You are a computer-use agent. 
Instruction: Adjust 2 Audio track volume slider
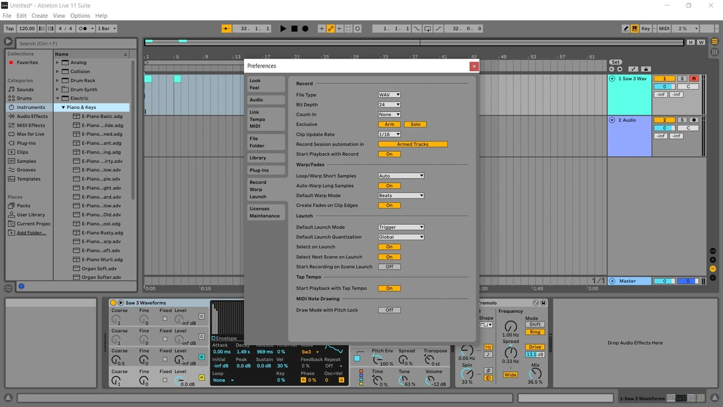point(665,128)
